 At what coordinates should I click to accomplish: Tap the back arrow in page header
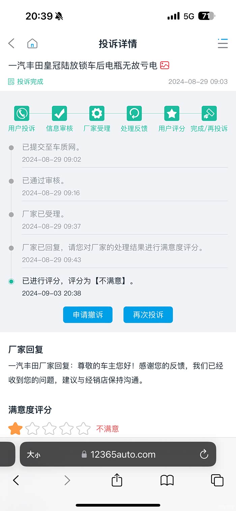coord(11,43)
